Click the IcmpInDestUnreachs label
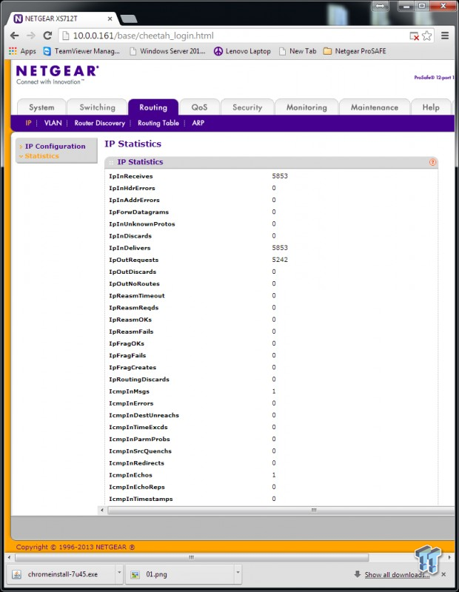This screenshot has height=592, width=459. [144, 415]
